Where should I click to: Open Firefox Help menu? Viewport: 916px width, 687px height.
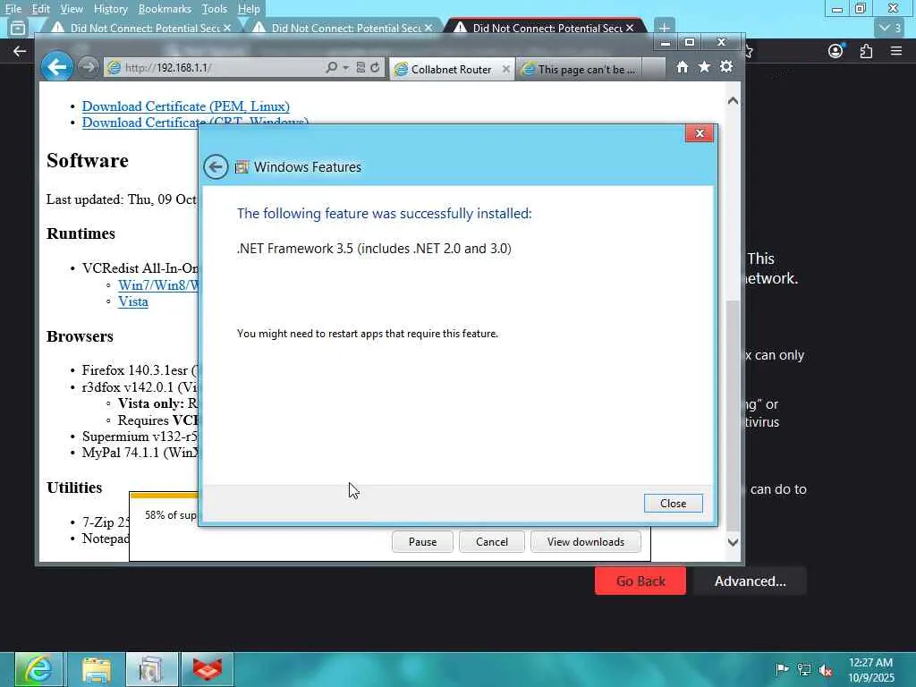pyautogui.click(x=249, y=9)
